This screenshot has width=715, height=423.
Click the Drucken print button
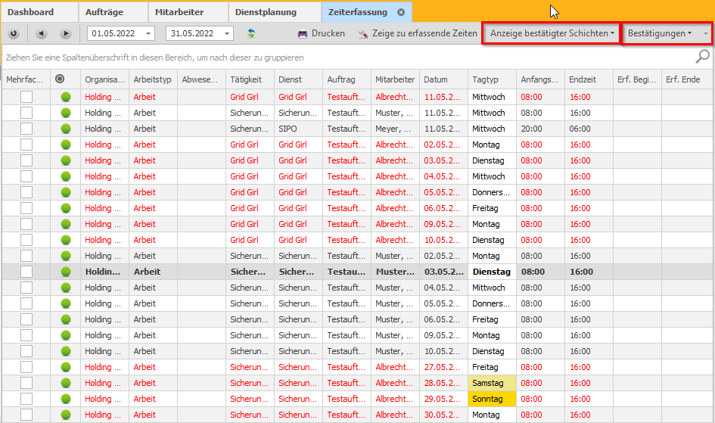(x=321, y=33)
